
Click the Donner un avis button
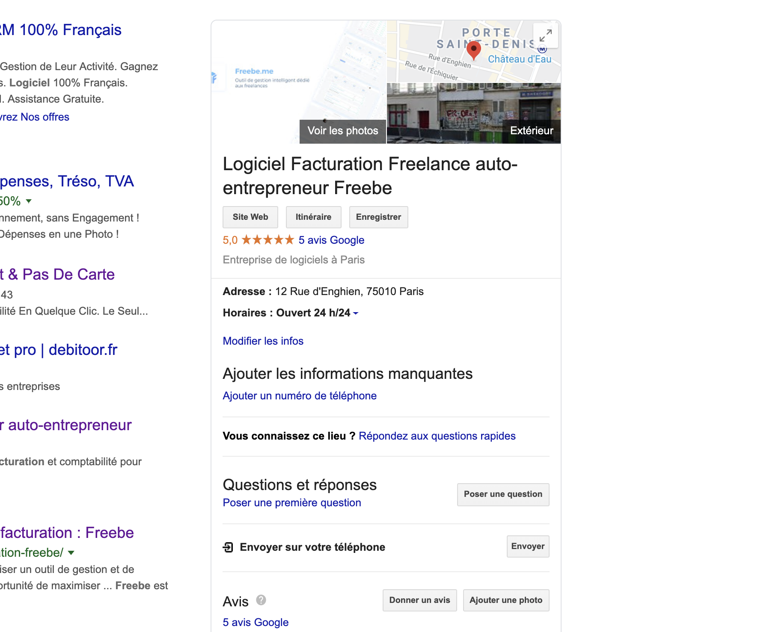click(x=419, y=600)
